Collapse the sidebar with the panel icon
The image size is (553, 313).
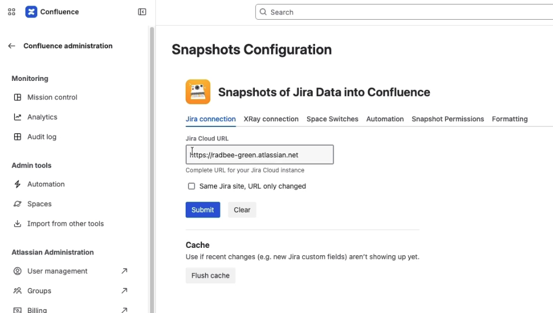click(x=142, y=12)
